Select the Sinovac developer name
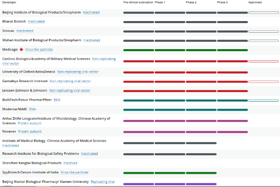This screenshot has height=187, width=280. tap(8, 31)
